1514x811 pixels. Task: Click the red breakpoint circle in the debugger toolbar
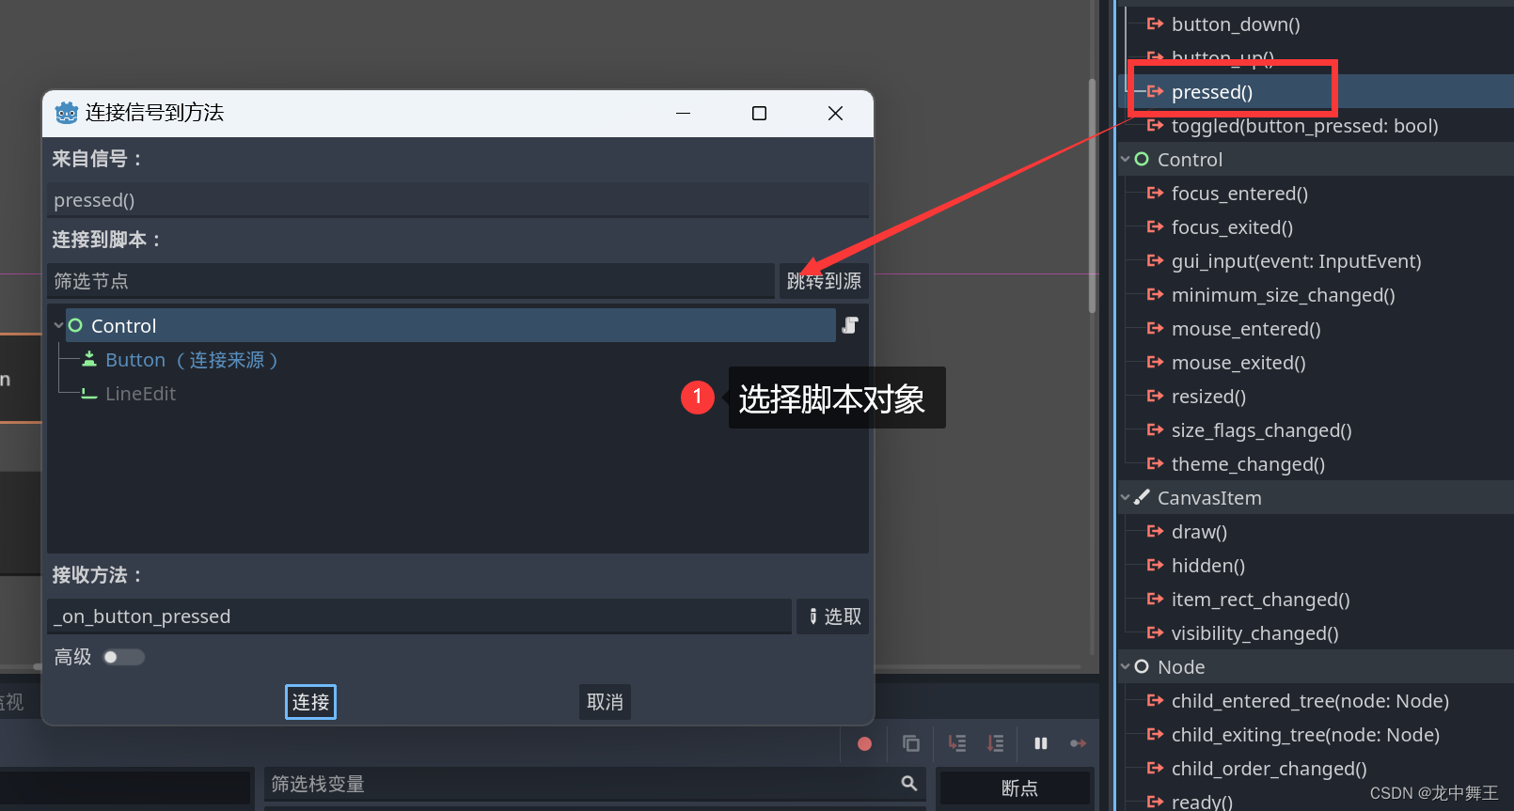click(864, 743)
